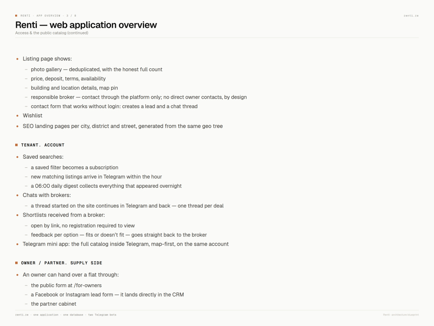This screenshot has width=434, height=326.
Task: Click the orange square beside OWNER / PARTNER
Action: (16, 263)
